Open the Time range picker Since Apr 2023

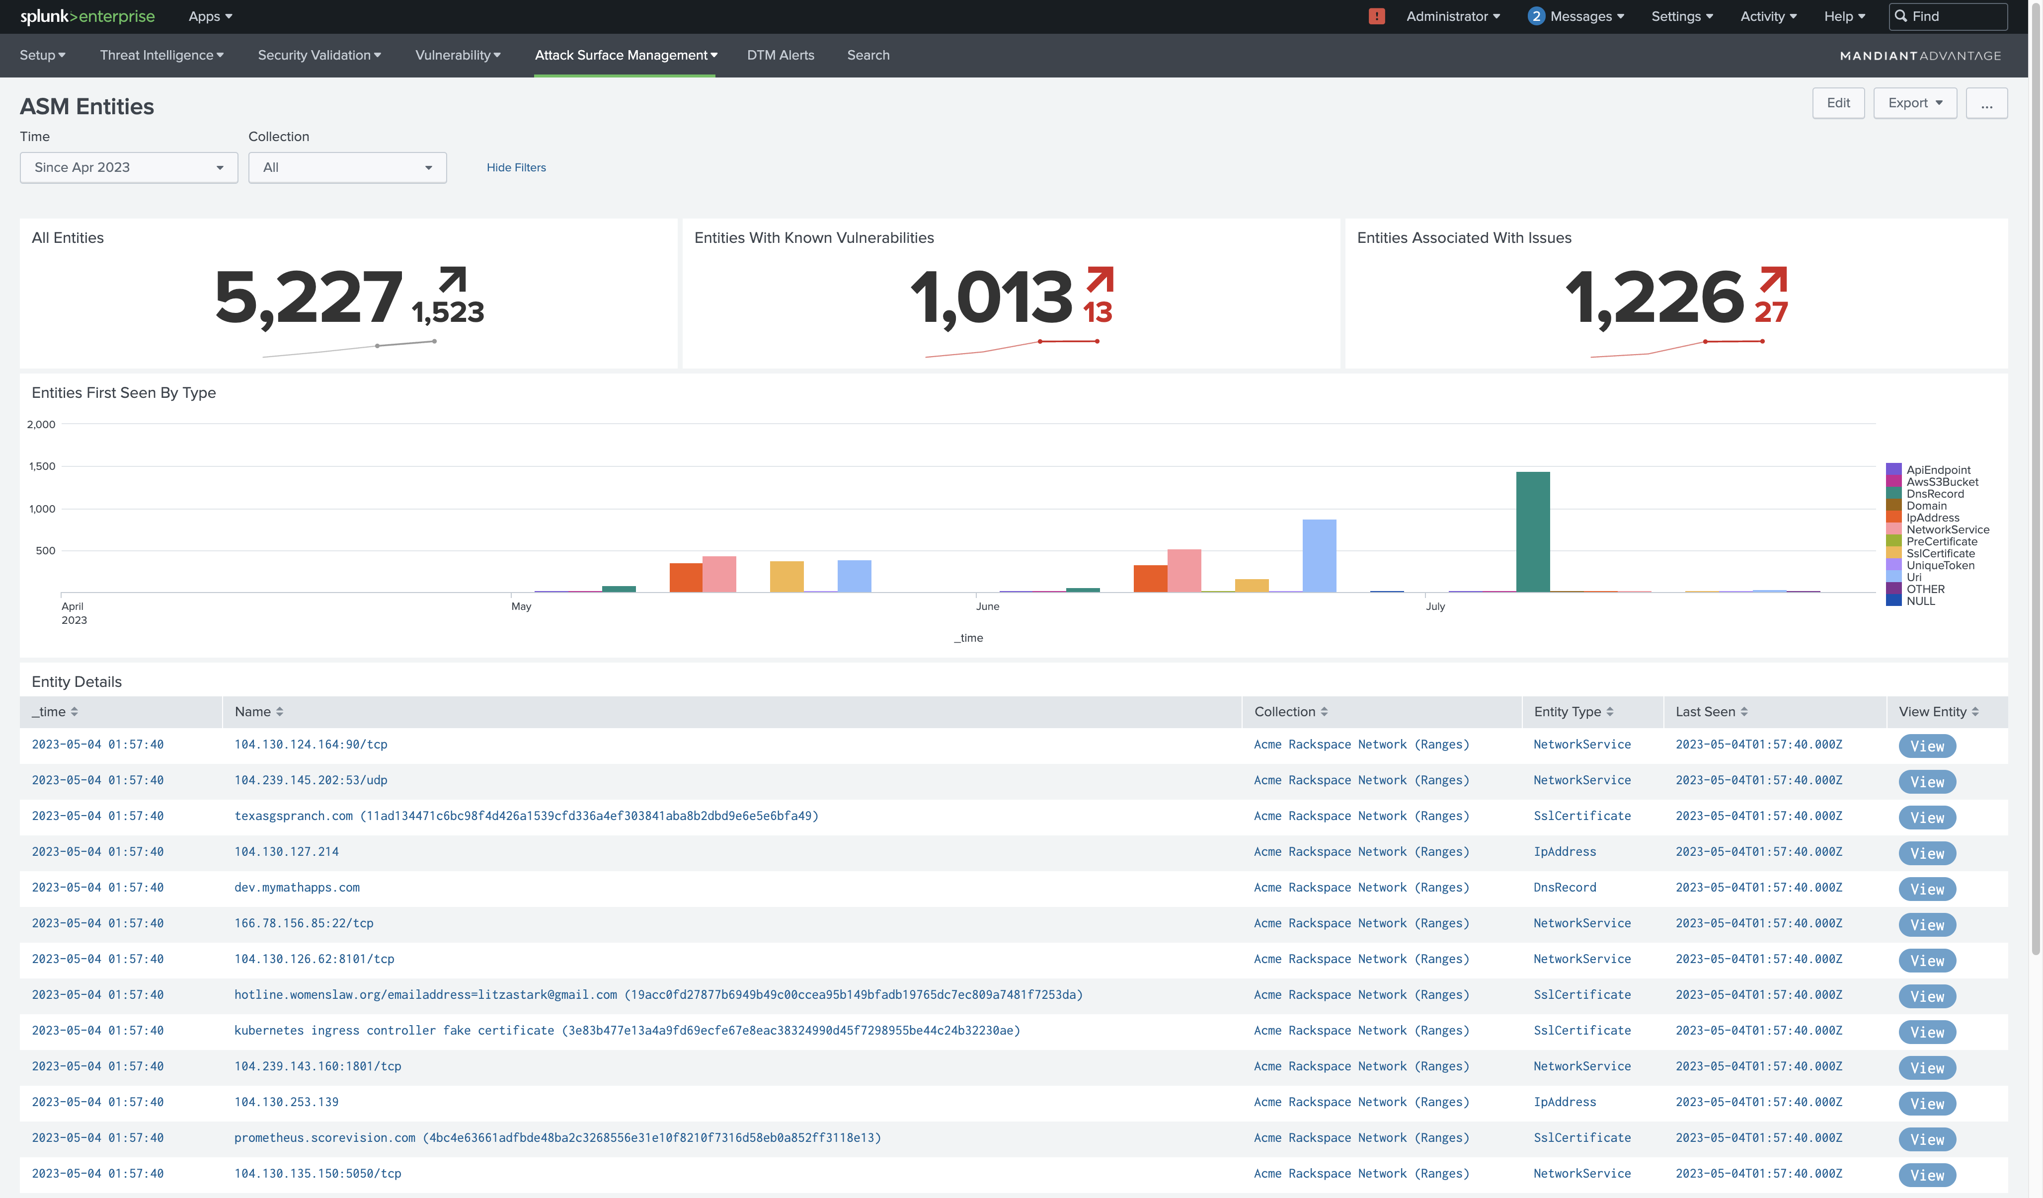point(129,168)
